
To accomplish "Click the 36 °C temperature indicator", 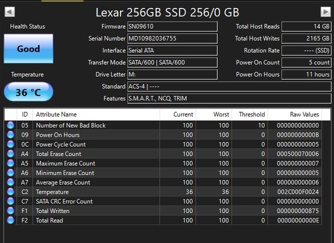I will (x=28, y=92).
